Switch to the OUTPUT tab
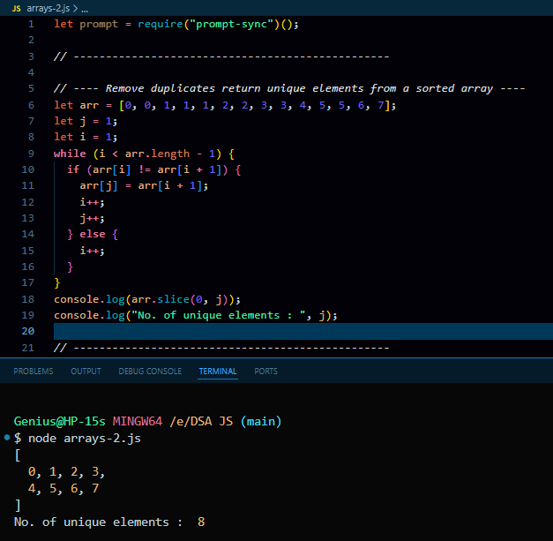Screen dimensions: 553x541 (86, 372)
